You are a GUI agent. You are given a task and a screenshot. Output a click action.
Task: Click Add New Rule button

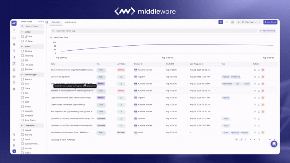268,31
